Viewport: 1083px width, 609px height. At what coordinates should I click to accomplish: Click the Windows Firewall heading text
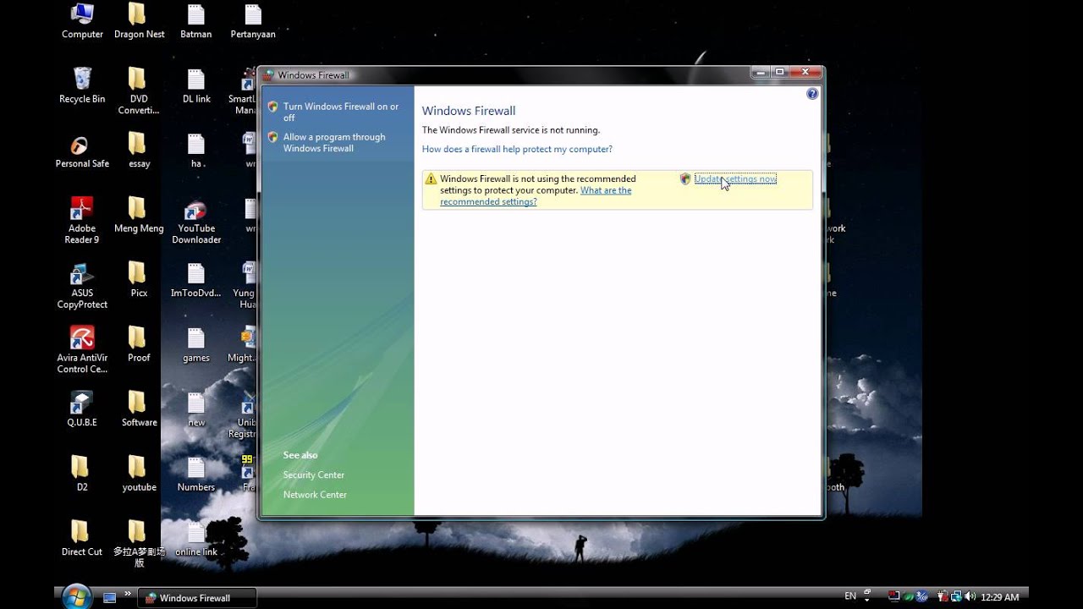tap(469, 111)
